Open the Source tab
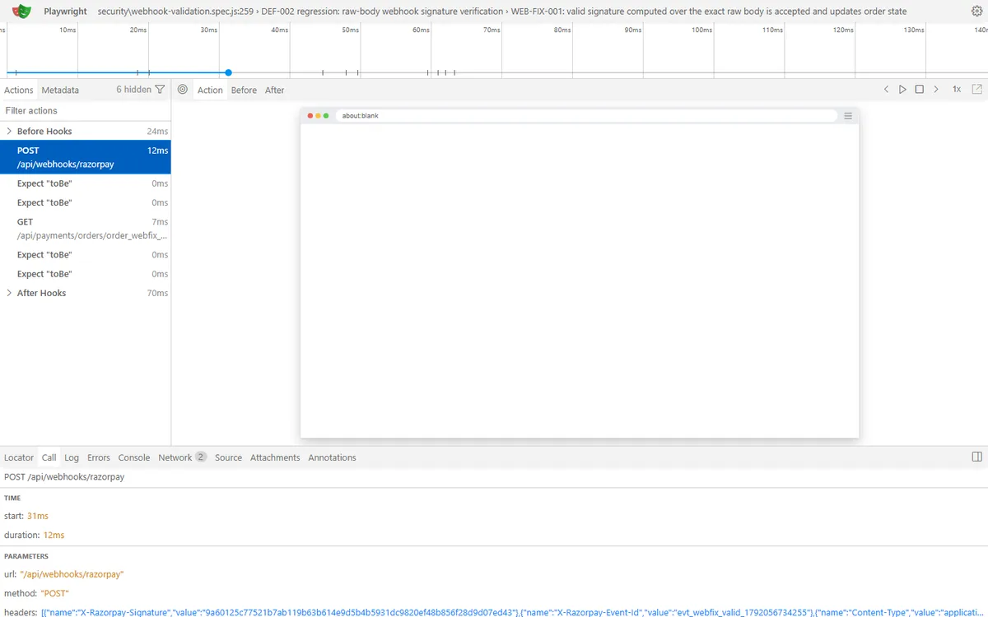 pyautogui.click(x=228, y=457)
